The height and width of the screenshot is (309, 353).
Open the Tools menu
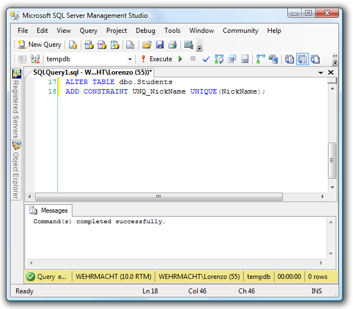(172, 31)
